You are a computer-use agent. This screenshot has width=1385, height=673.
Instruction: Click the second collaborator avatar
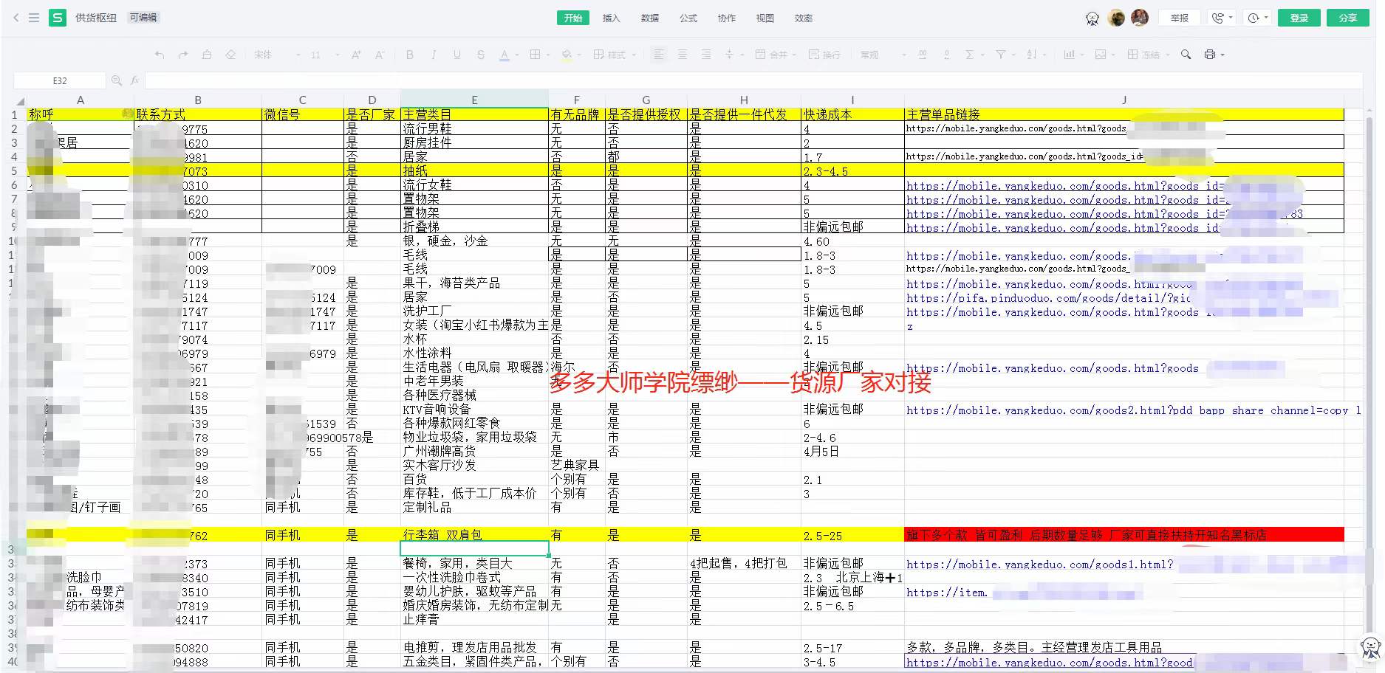(1140, 18)
